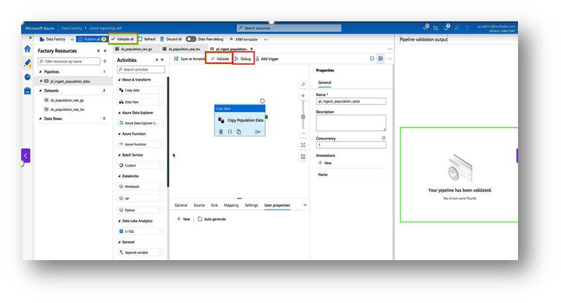This screenshot has height=303, width=561.
Task: Open the ARM template dropdown
Action: (242, 39)
